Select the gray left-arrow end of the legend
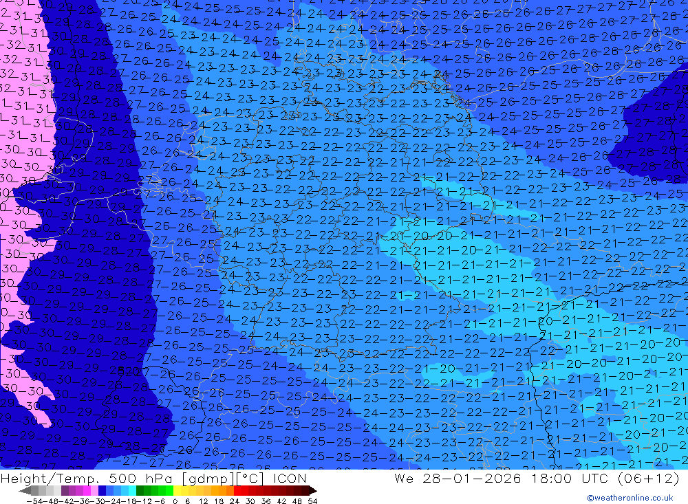The image size is (688, 504). 25,490
